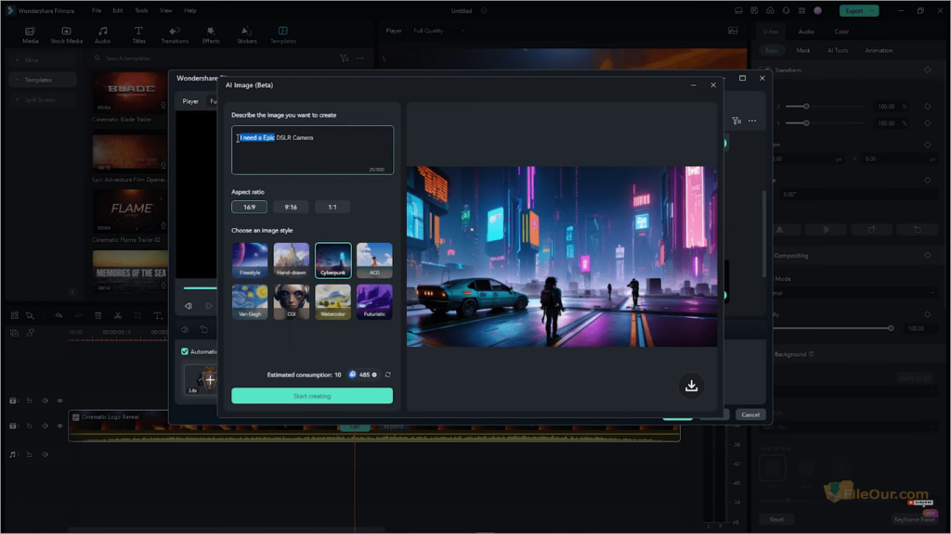Click the download icon on the AI image preview
The image size is (951, 534).
click(x=692, y=386)
